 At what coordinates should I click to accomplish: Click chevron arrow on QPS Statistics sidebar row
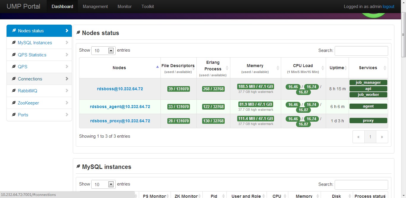67,55
